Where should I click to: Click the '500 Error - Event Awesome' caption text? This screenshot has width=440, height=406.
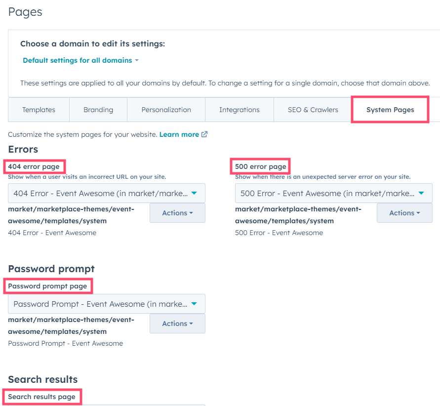point(279,233)
